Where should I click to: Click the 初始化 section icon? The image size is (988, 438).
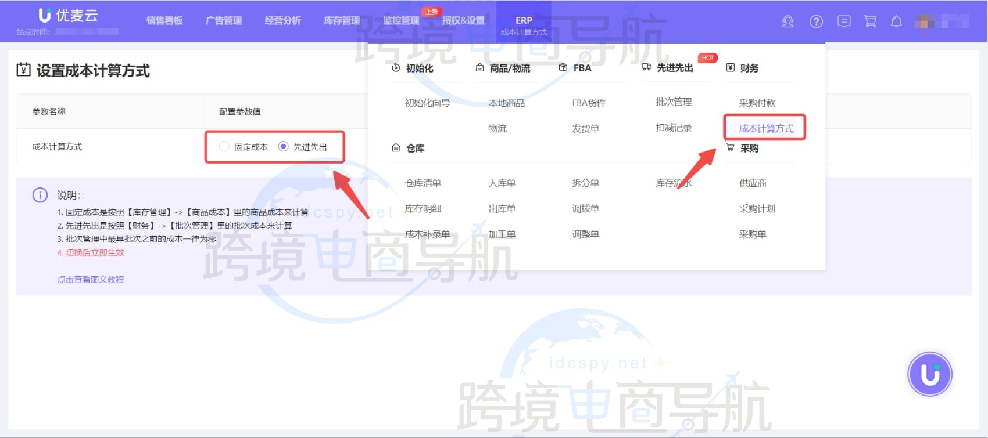coord(396,68)
